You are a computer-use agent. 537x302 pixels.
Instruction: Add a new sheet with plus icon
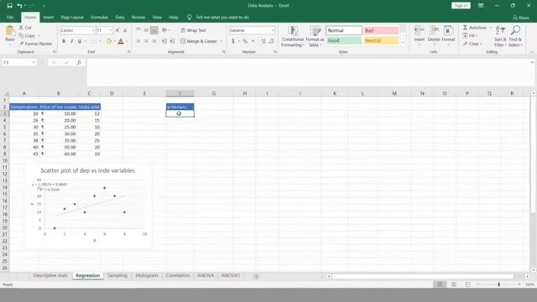(256, 276)
